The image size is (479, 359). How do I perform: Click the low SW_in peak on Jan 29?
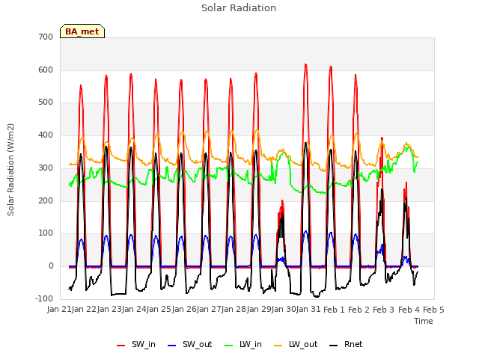pos(282,201)
